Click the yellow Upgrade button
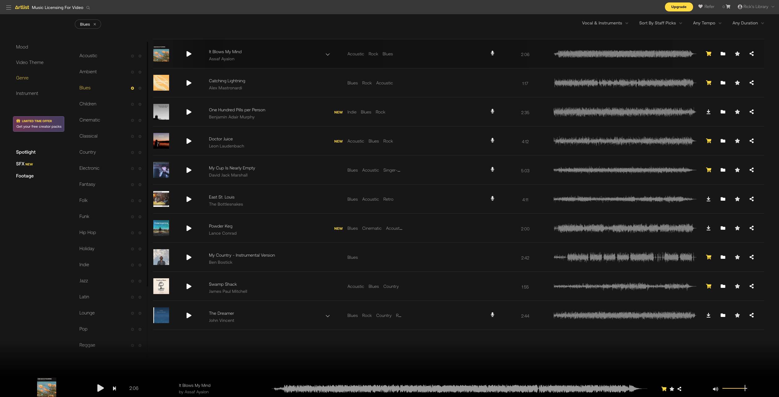Viewport: 779px width, 397px height. tap(679, 7)
